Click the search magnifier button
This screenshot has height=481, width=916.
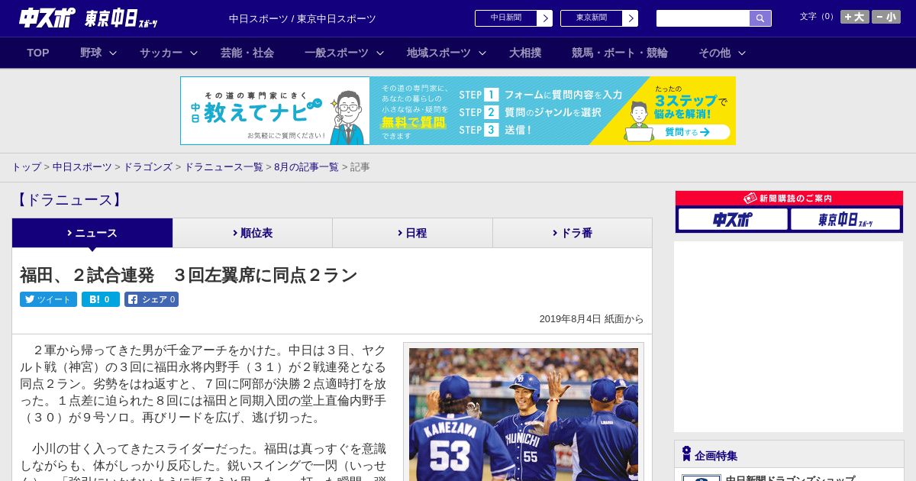[760, 18]
